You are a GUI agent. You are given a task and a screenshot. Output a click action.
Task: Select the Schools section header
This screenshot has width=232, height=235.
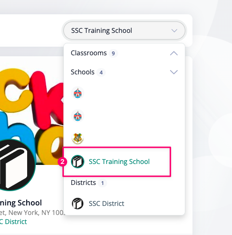point(82,72)
